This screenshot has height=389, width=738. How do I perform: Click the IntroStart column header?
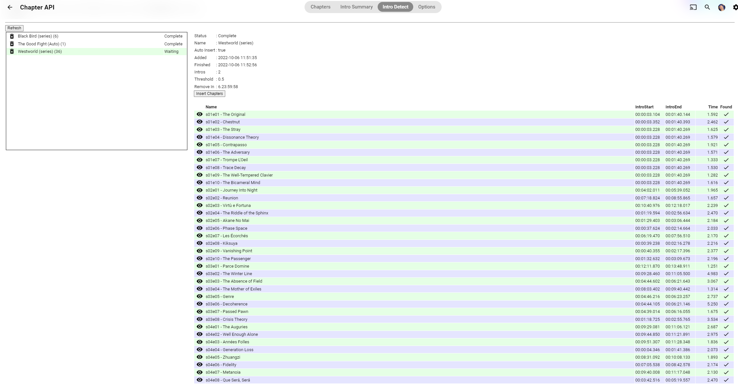[x=644, y=107]
